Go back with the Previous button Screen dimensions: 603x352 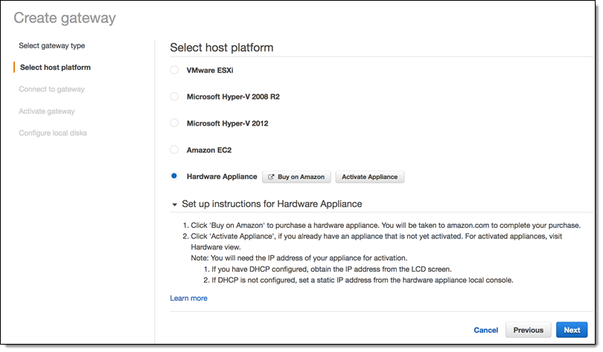528,330
